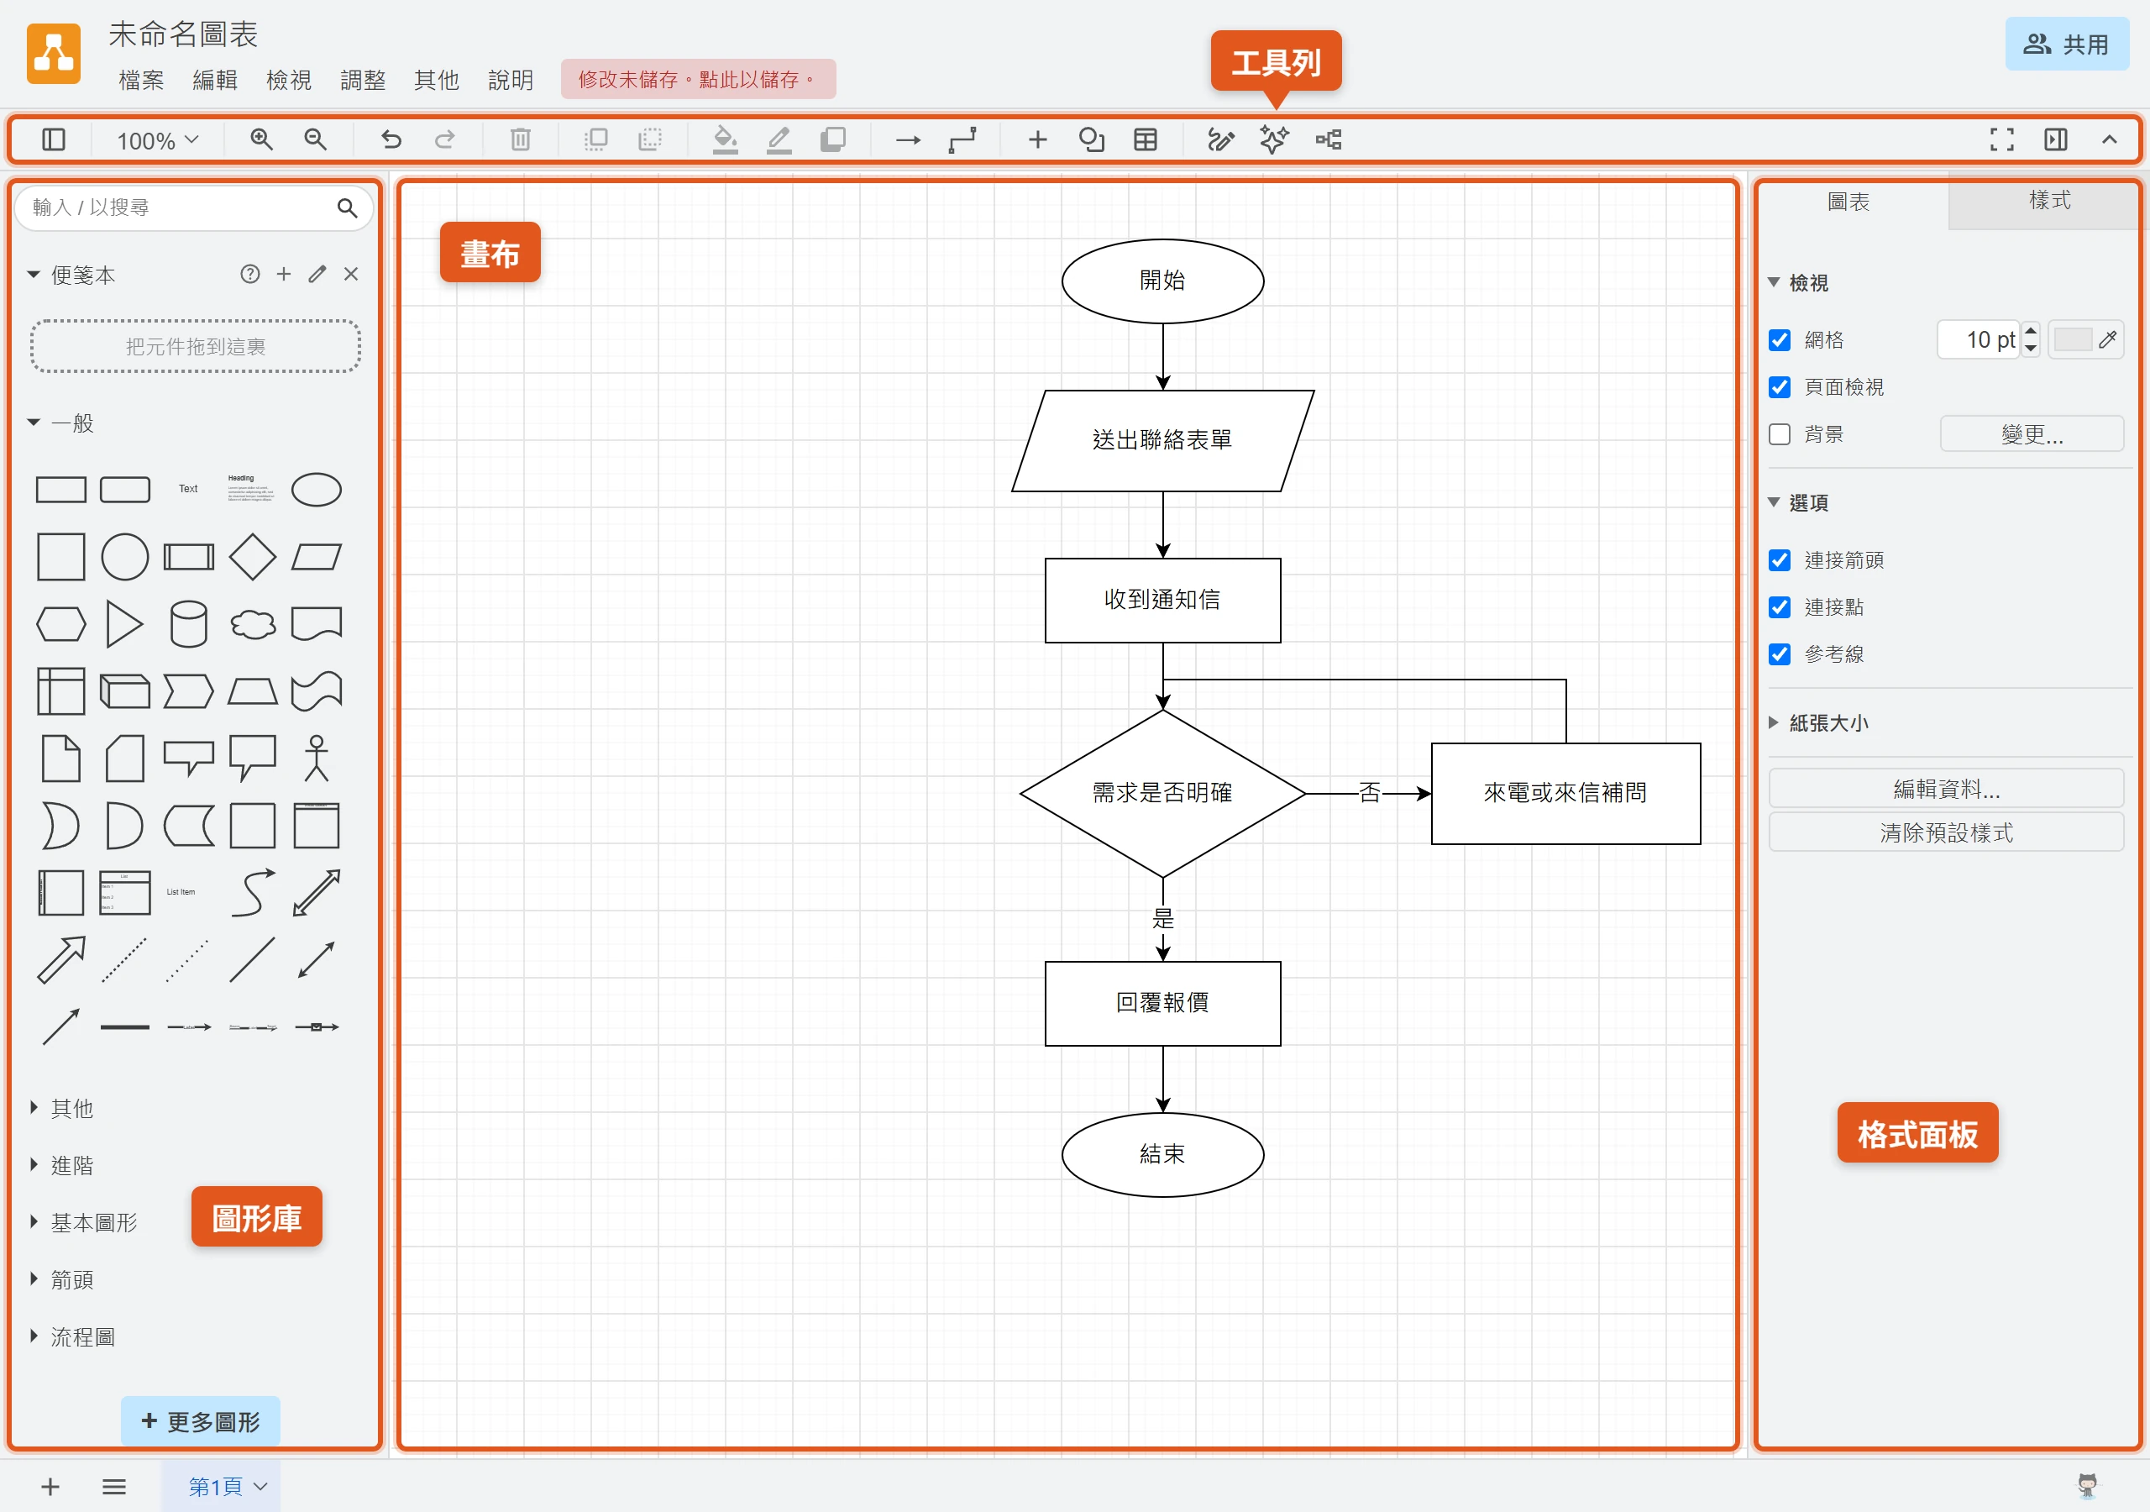Undo the last action

391,139
